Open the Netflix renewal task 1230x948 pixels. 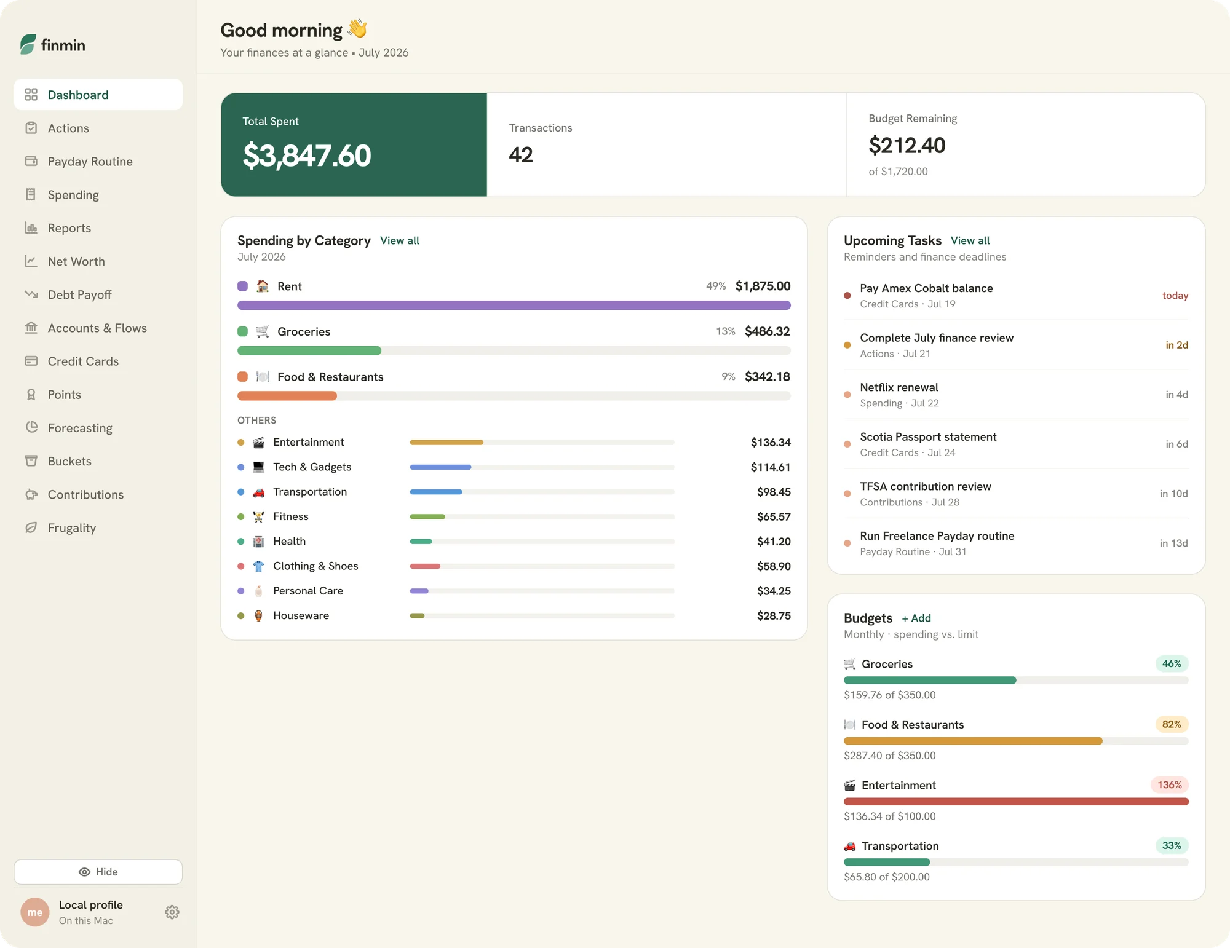1016,394
